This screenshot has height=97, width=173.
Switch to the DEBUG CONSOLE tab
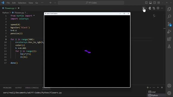(x=32, y=88)
